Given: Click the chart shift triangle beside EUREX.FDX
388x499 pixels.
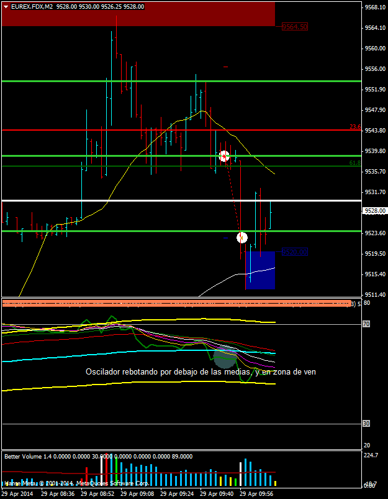Looking at the screenshot, I should pos(6,6).
